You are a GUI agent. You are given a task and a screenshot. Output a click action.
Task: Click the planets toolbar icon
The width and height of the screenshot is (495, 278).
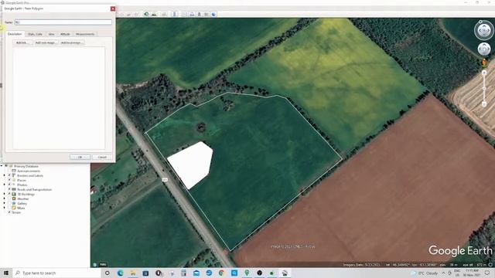164,14
